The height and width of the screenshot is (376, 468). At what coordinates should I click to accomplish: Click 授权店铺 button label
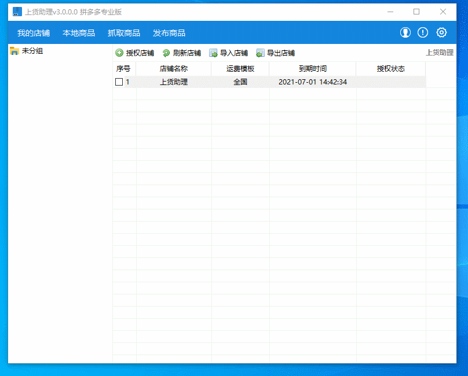(x=140, y=53)
